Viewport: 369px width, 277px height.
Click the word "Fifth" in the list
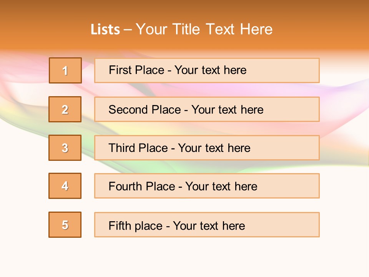(120, 226)
